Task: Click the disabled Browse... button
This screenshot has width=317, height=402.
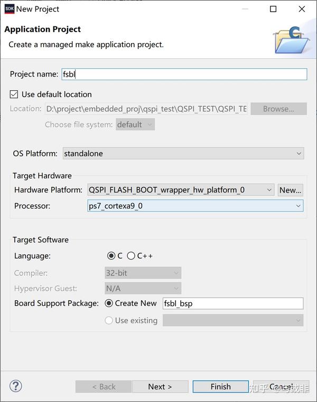Action: 279,109
